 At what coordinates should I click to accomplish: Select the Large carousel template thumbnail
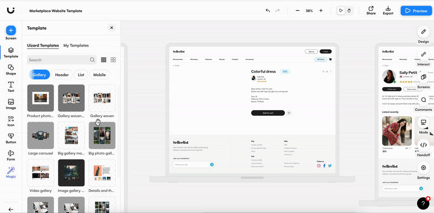[x=40, y=136]
